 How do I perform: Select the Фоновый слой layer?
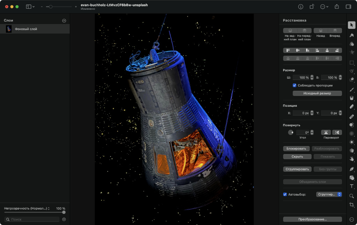(35, 29)
